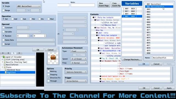This screenshot has width=176, height=99.
Task: Open the 0061 NoviceChest variable selector
Action: click(x=29, y=6)
